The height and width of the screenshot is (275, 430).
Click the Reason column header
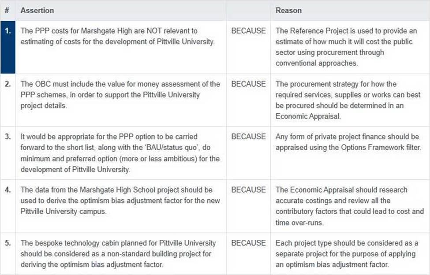pos(288,10)
